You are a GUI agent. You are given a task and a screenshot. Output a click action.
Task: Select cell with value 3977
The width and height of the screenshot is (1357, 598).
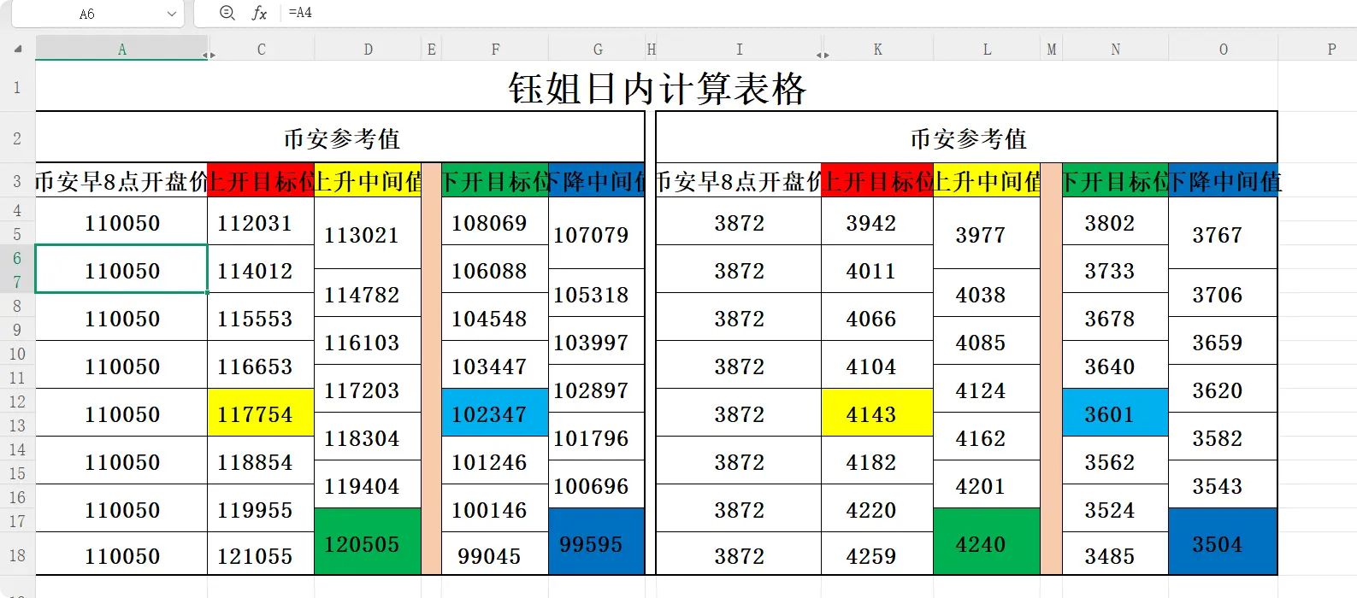point(987,233)
